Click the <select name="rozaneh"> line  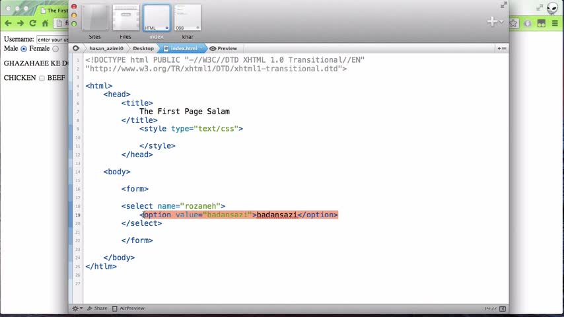click(x=173, y=206)
